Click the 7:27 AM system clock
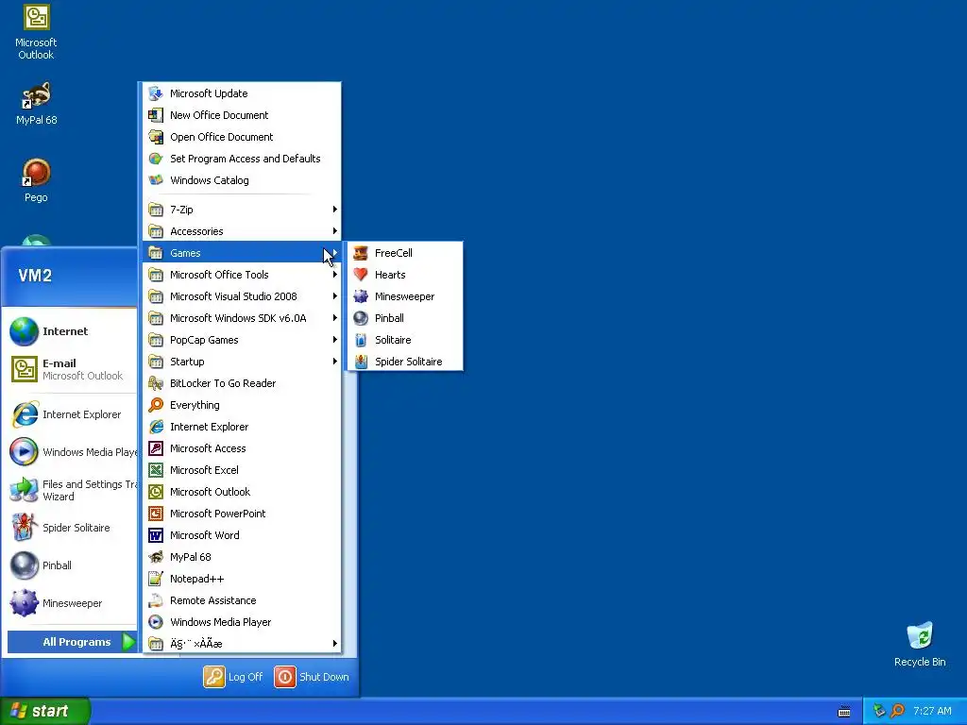This screenshot has height=725, width=967. [932, 711]
